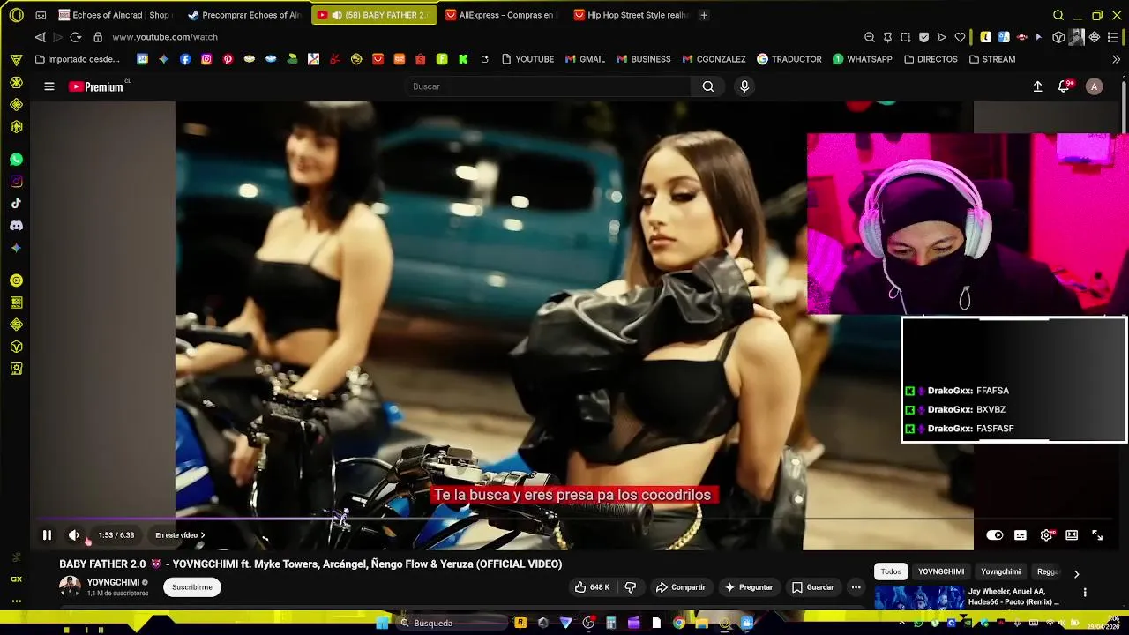This screenshot has height=635, width=1129.
Task: Click the Buscar search field
Action: tap(549, 86)
